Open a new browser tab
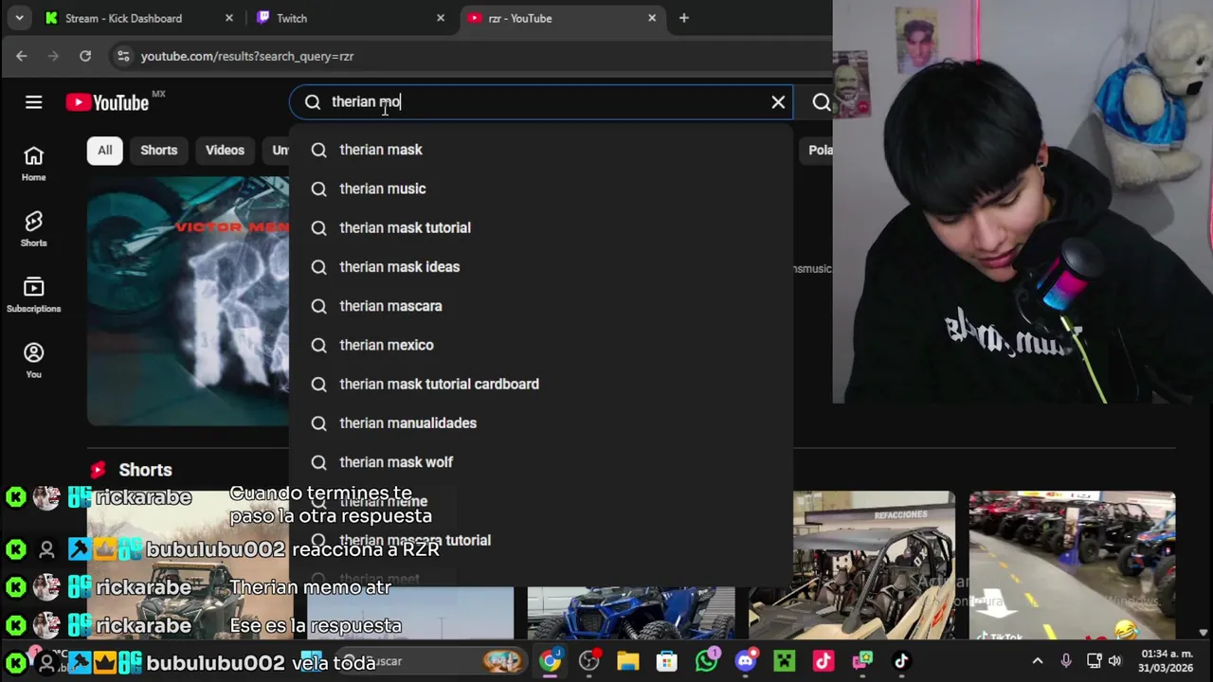The width and height of the screenshot is (1213, 682). click(x=683, y=18)
